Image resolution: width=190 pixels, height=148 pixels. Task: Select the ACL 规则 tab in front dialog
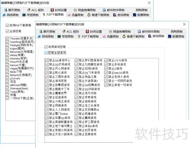pyautogui.click(x=71, y=32)
